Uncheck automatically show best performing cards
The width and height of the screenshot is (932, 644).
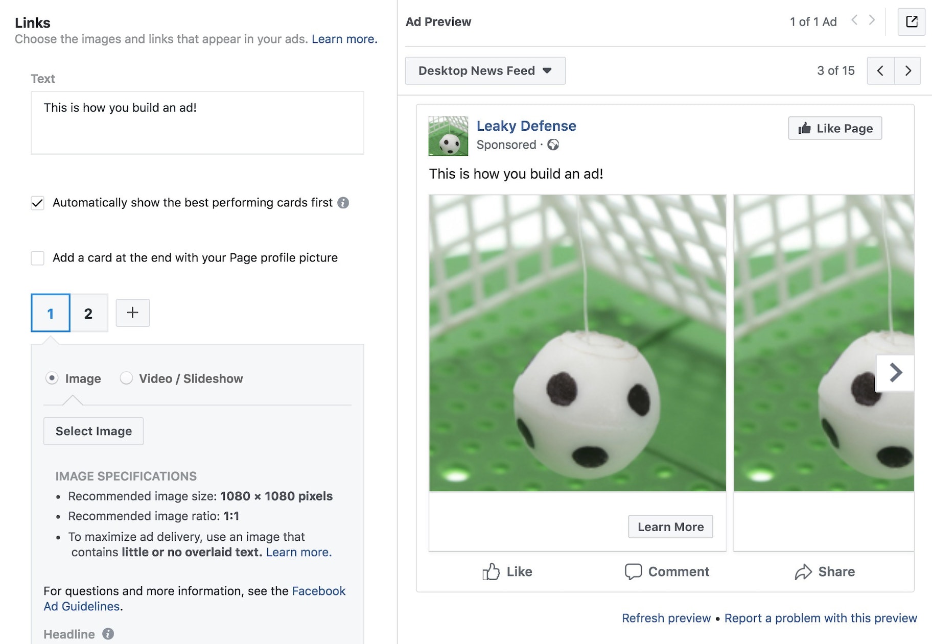pyautogui.click(x=37, y=203)
